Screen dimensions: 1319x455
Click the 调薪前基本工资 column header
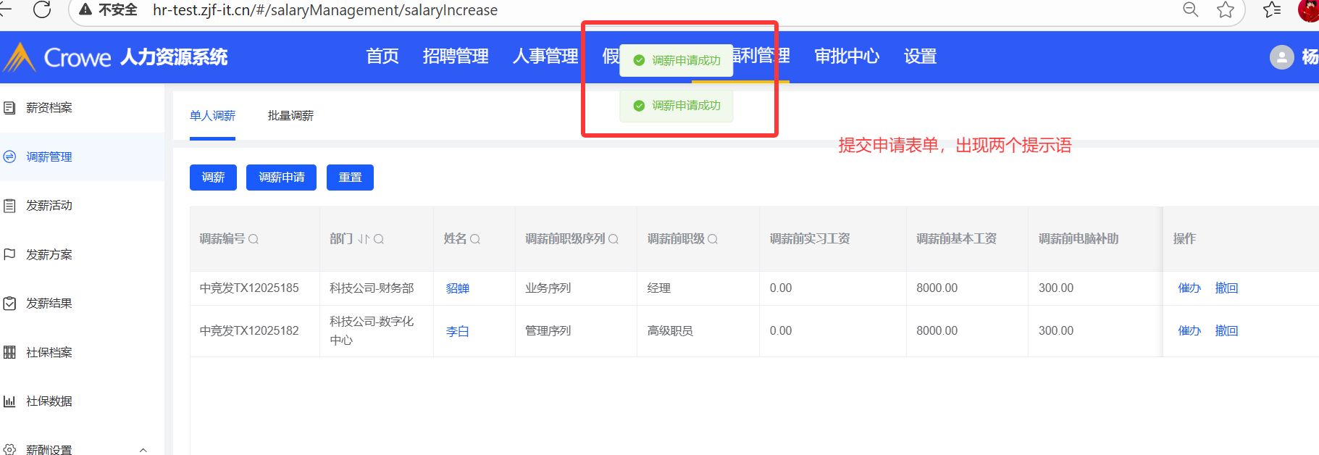pyautogui.click(x=956, y=238)
